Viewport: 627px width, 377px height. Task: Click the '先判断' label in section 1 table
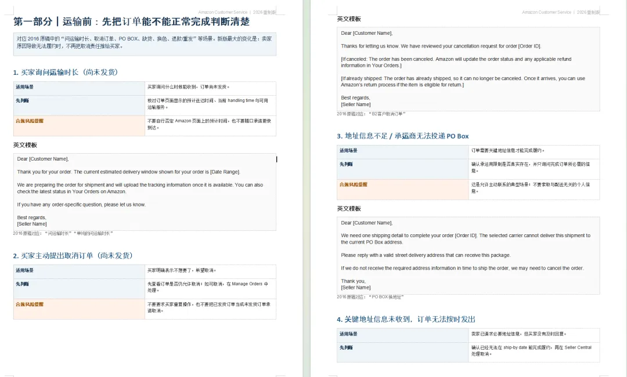coord(23,101)
